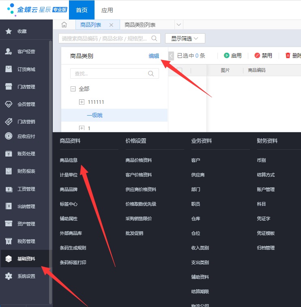Image resolution: width=301 pixels, height=307 pixels.
Task: Select 商品信息 in the flyout menu
Action: tap(69, 160)
